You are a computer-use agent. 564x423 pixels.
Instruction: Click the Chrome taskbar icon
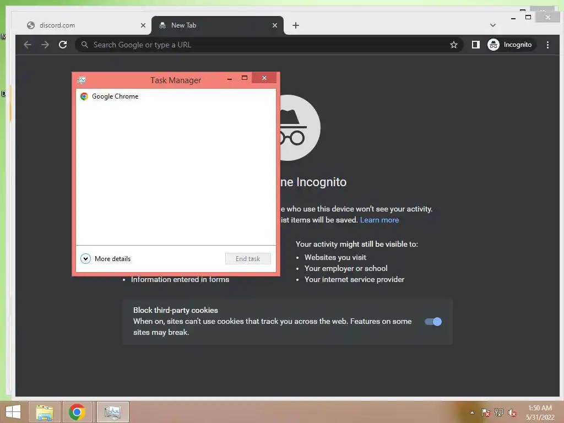point(77,412)
